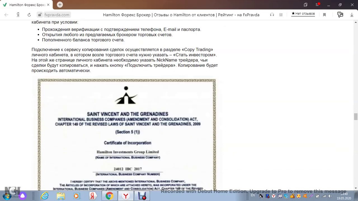Listen to the page with the headphones icon
The image size is (358, 201).
[272, 15]
